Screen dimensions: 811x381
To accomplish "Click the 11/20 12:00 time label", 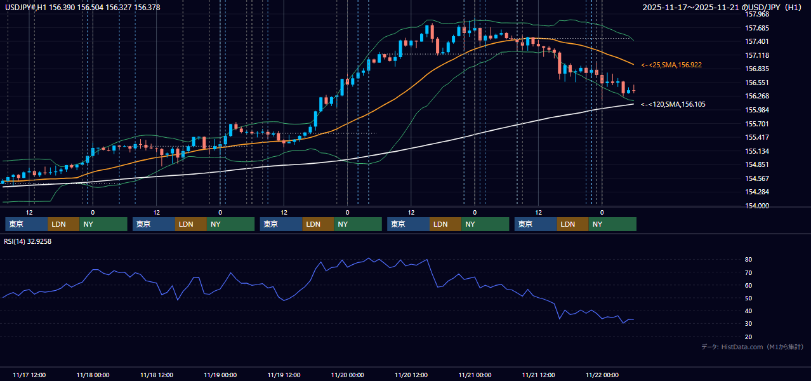I will tap(411, 375).
